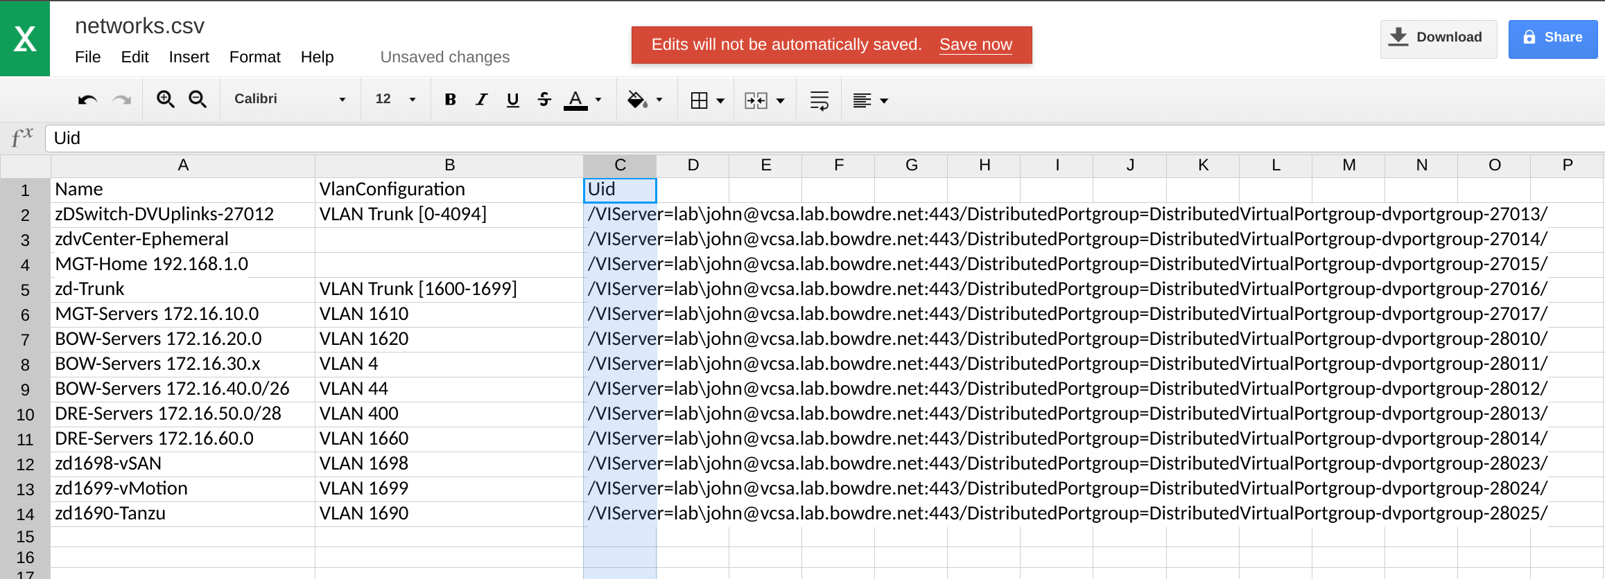
Task: Select column P header
Action: [1567, 166]
